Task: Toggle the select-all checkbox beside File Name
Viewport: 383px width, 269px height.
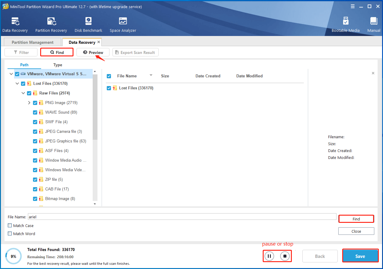Action: click(109, 76)
